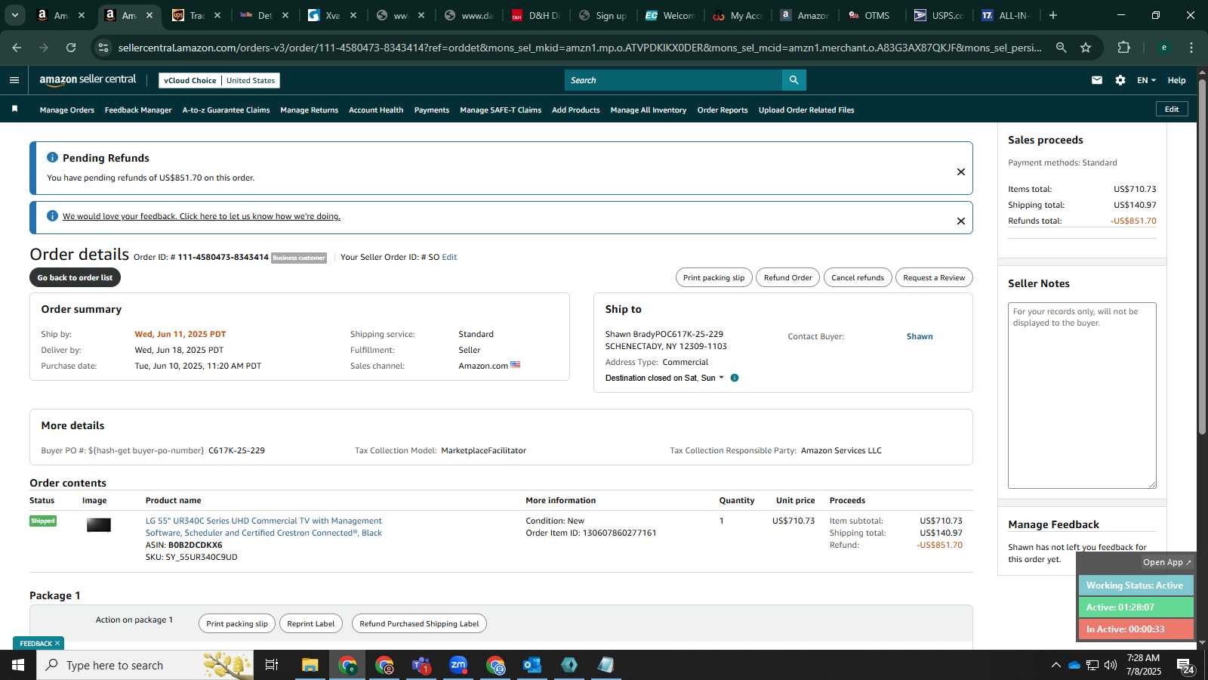The height and width of the screenshot is (680, 1208).
Task: Click Go back to order list button
Action: [x=75, y=277]
